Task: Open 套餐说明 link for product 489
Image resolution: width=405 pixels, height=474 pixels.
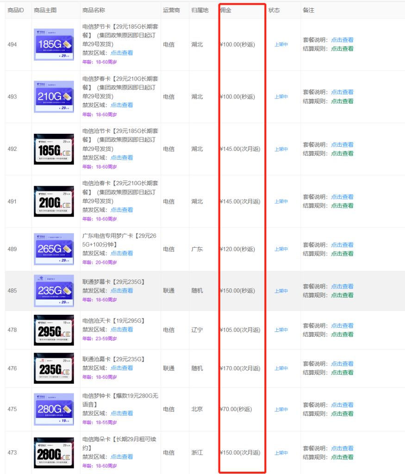Action: tap(342, 245)
